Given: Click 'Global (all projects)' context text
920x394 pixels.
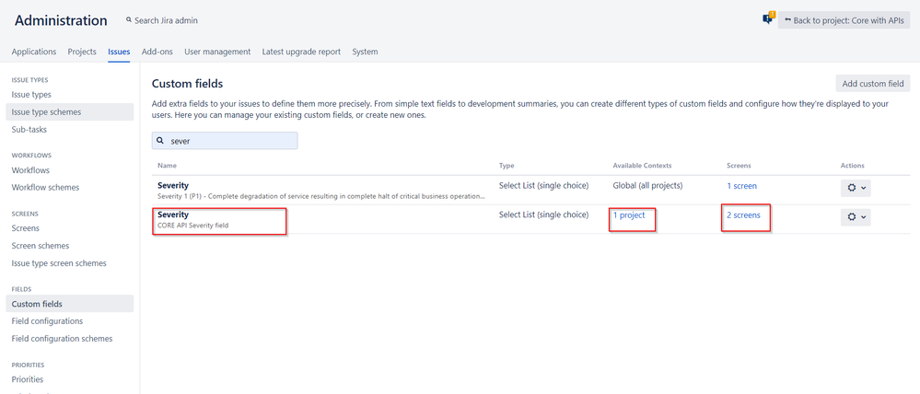Looking at the screenshot, I should [x=647, y=186].
